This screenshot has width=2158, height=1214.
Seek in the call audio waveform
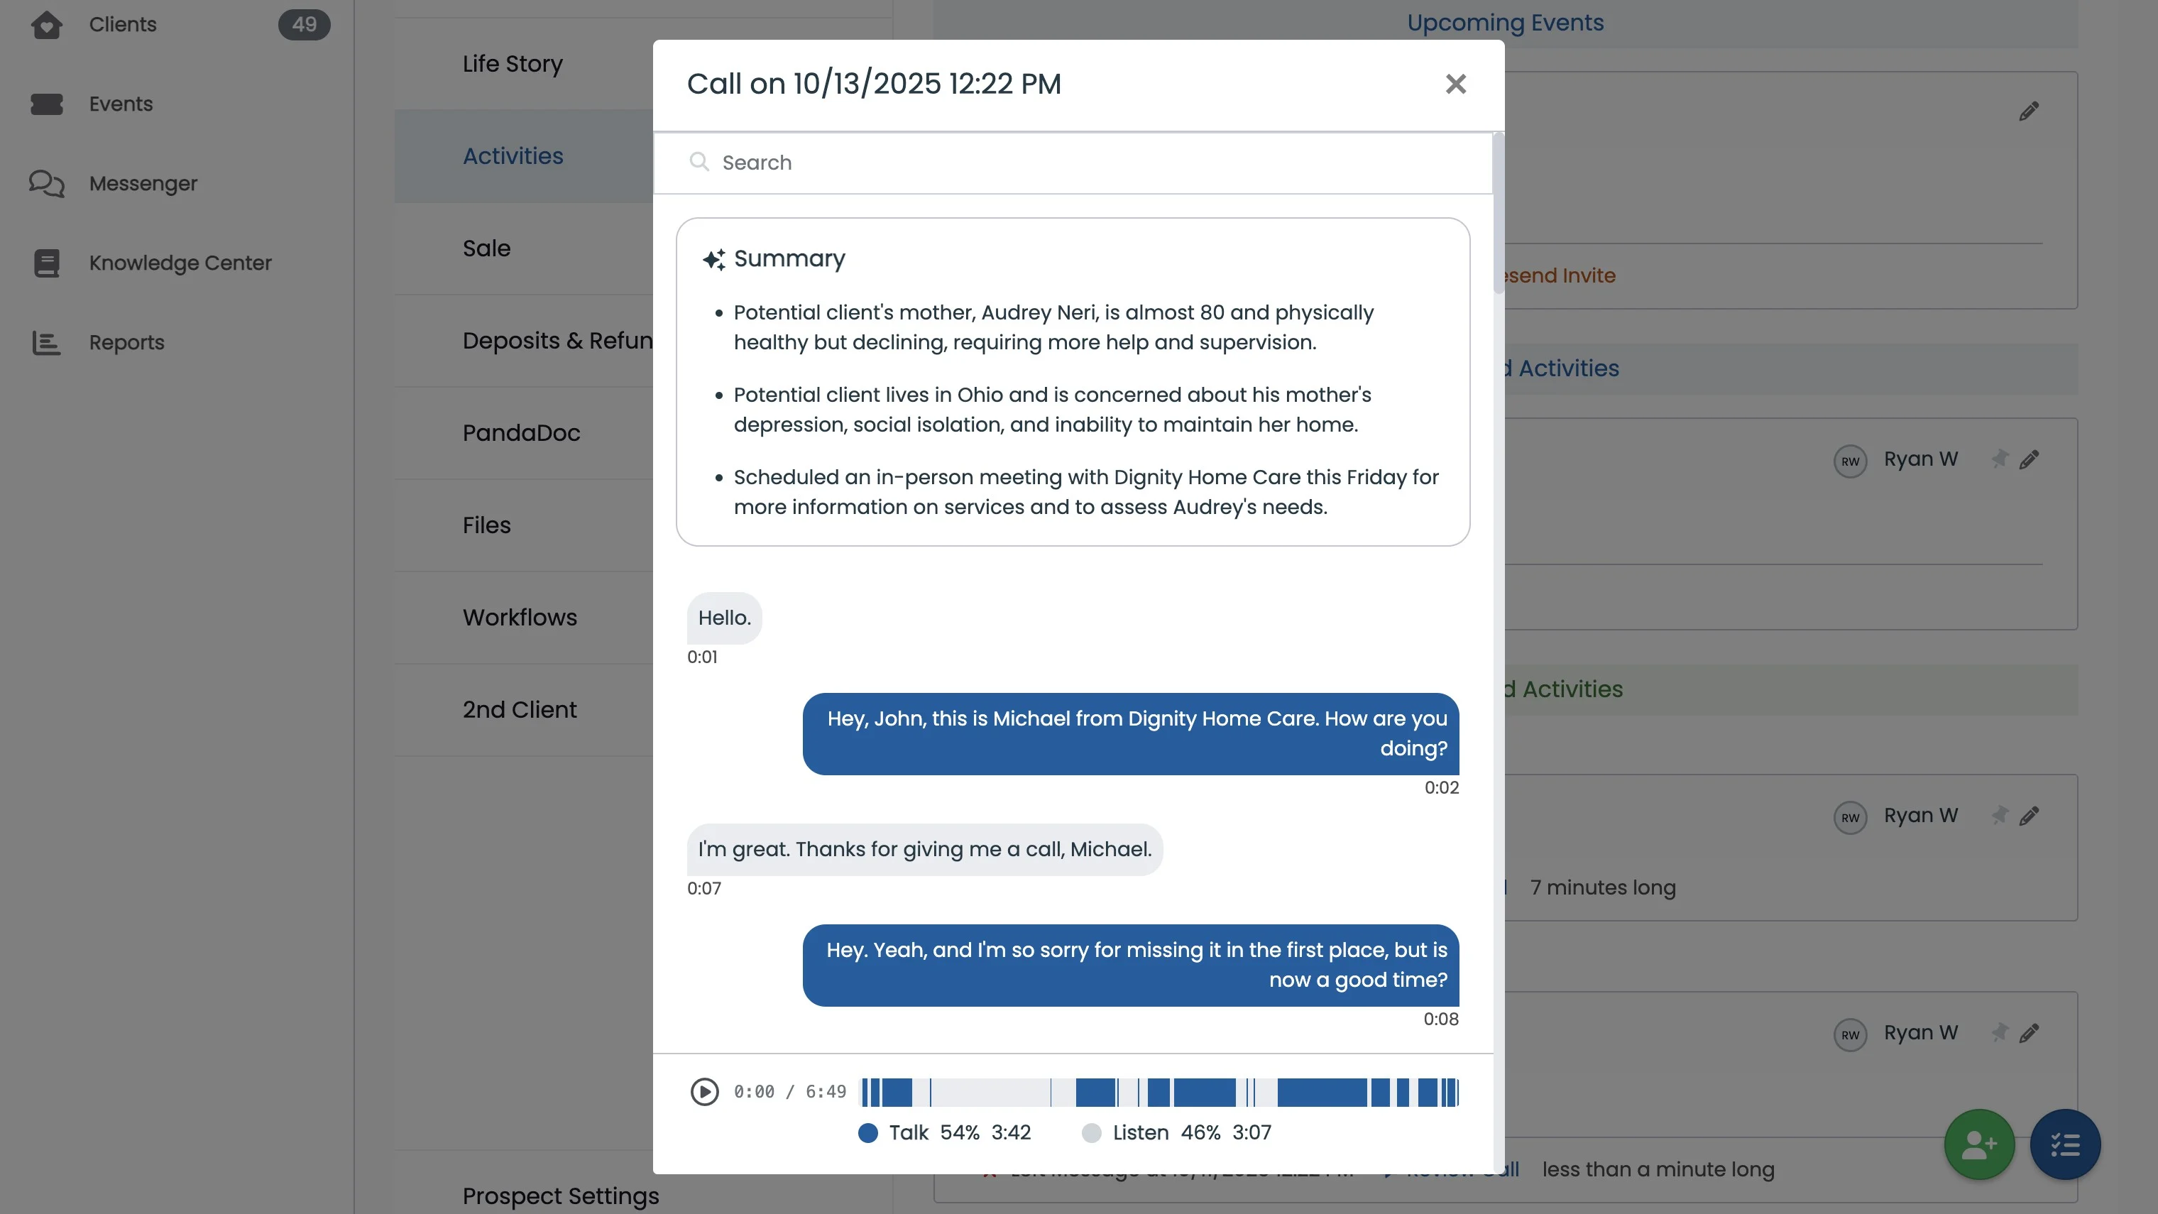[x=1160, y=1093]
